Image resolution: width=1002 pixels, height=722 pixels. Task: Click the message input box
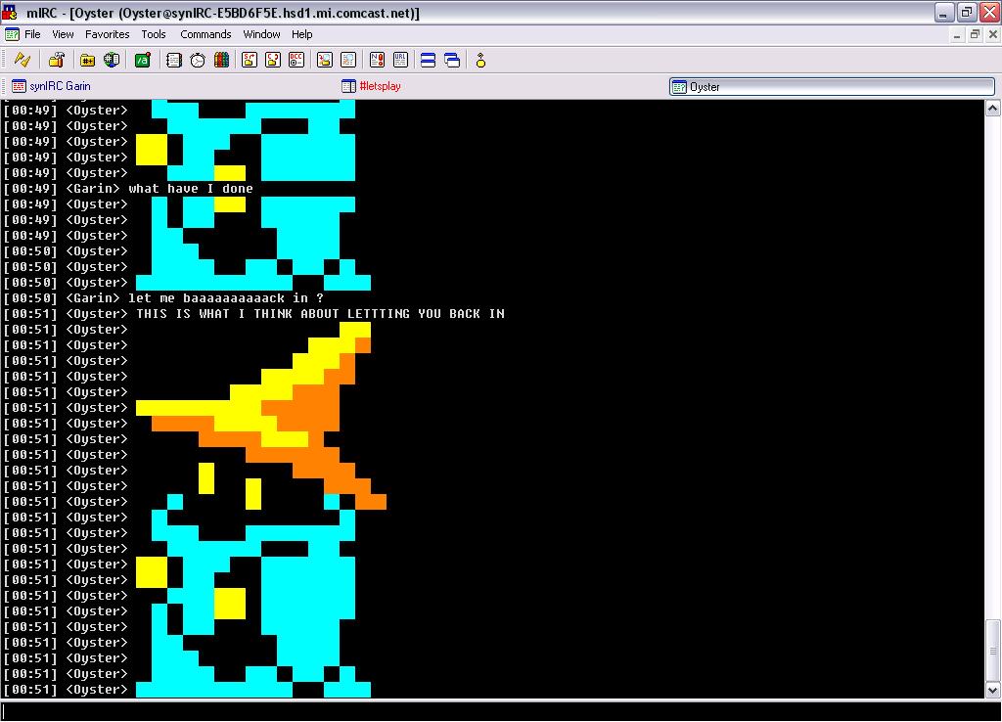pyautogui.click(x=501, y=712)
